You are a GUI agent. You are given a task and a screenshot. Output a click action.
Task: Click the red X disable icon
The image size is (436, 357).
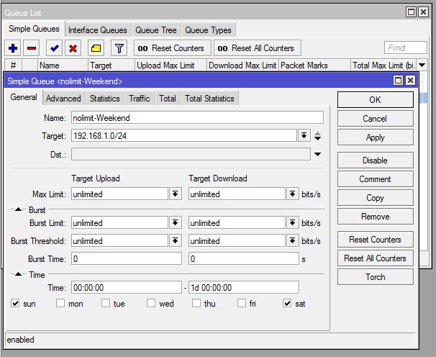[x=73, y=48]
